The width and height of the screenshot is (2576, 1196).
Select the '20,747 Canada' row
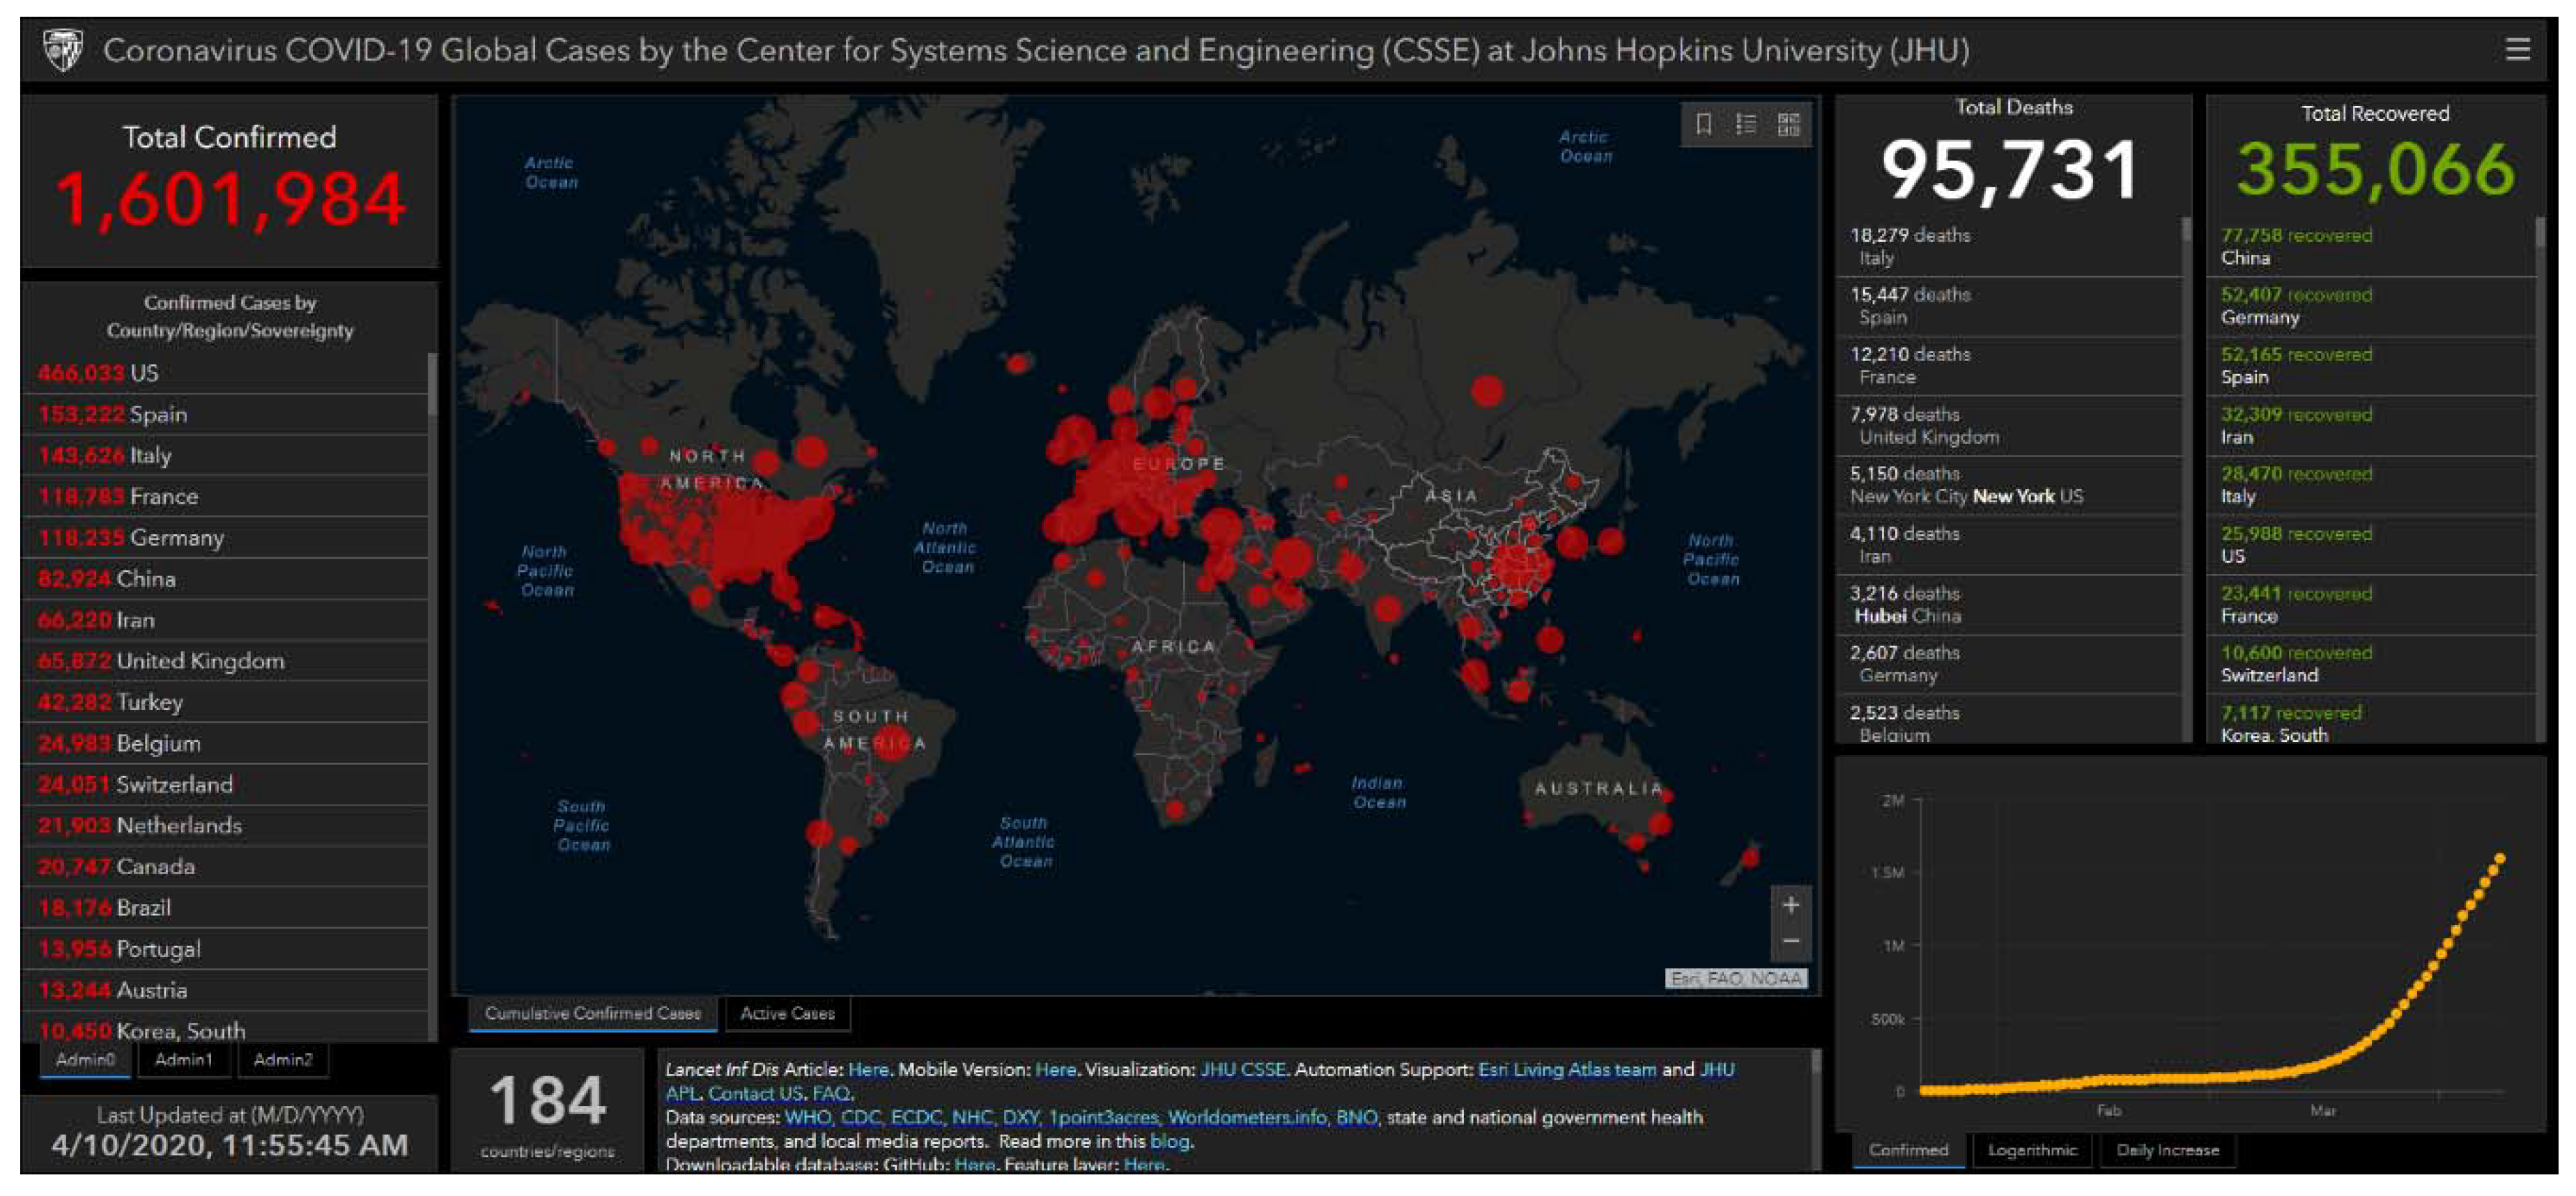(226, 866)
